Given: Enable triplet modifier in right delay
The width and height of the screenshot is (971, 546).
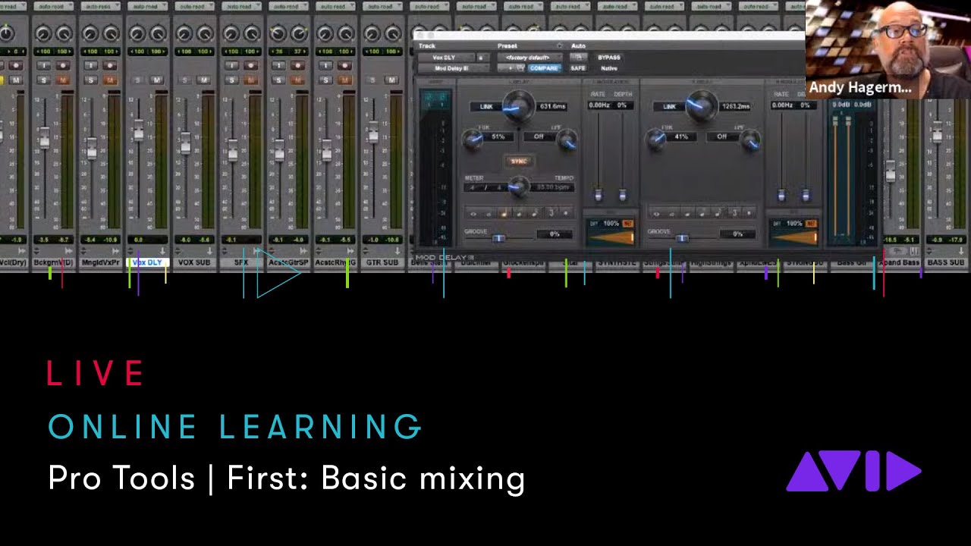Looking at the screenshot, I should (x=734, y=213).
